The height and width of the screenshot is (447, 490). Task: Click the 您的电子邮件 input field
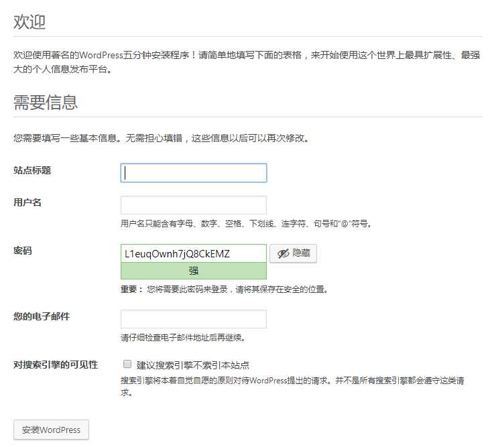click(x=194, y=319)
